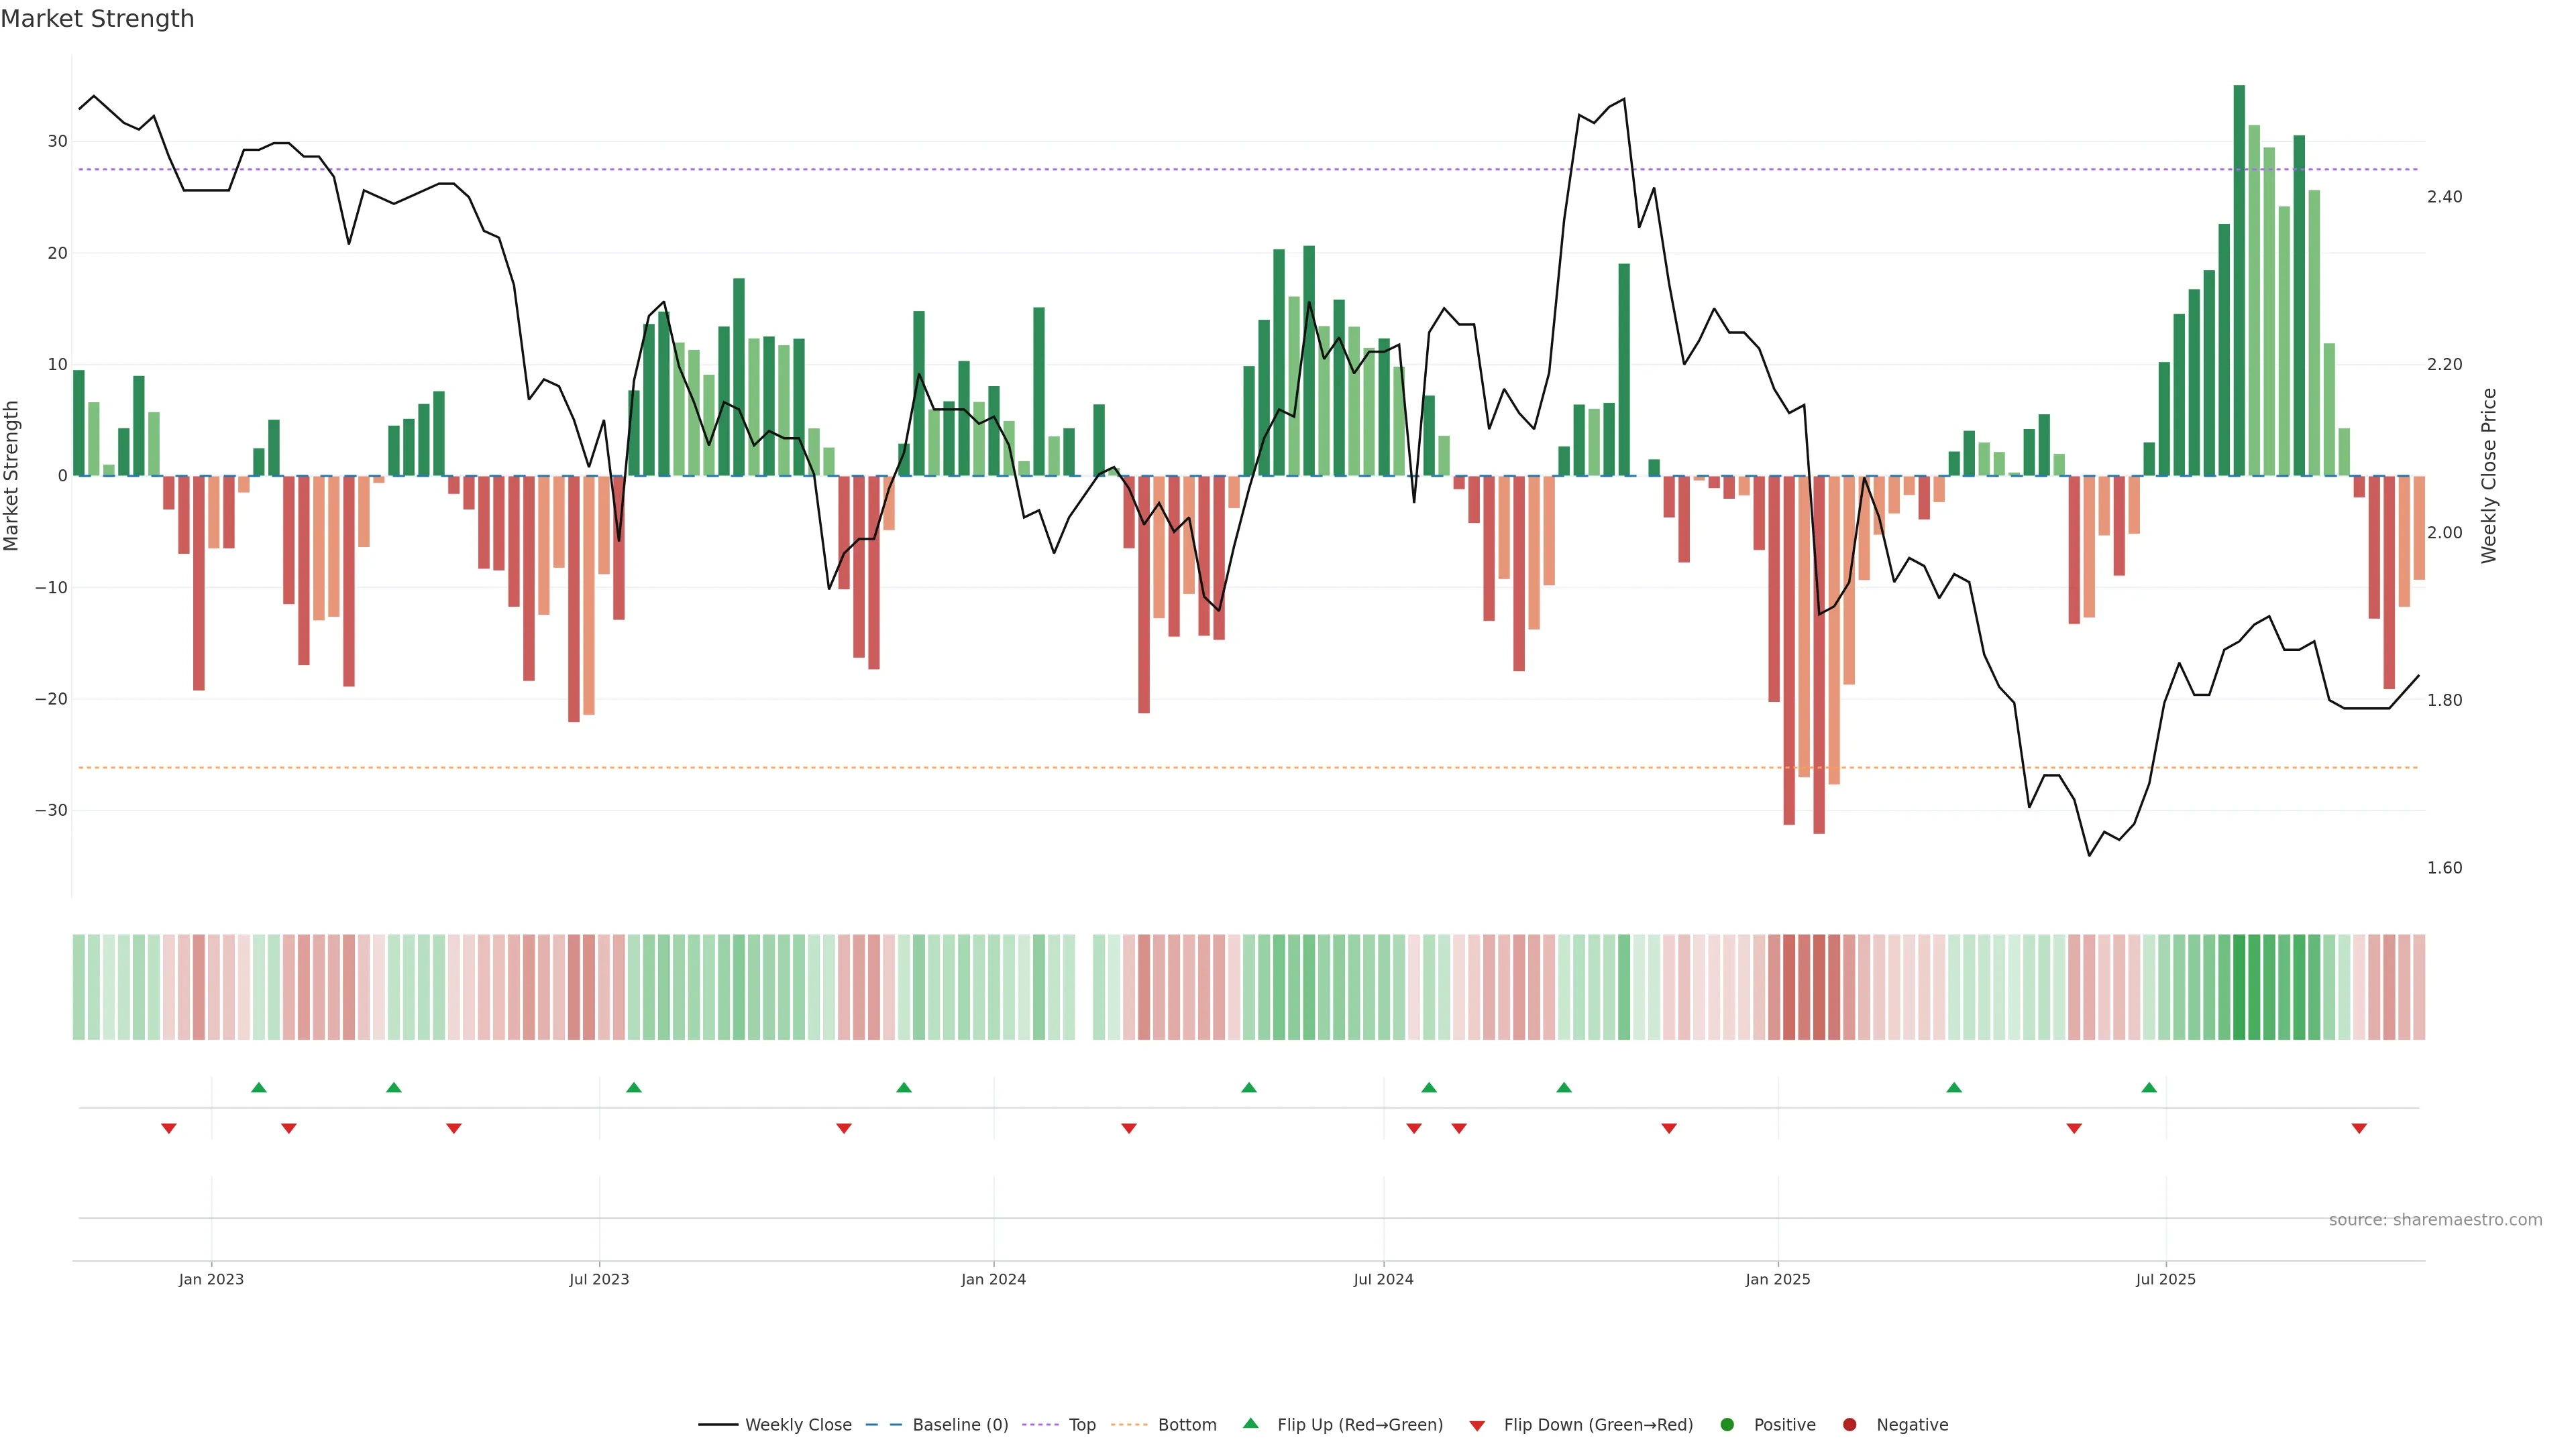
Task: Click the green Positive legend dot
Action: 1727,1425
